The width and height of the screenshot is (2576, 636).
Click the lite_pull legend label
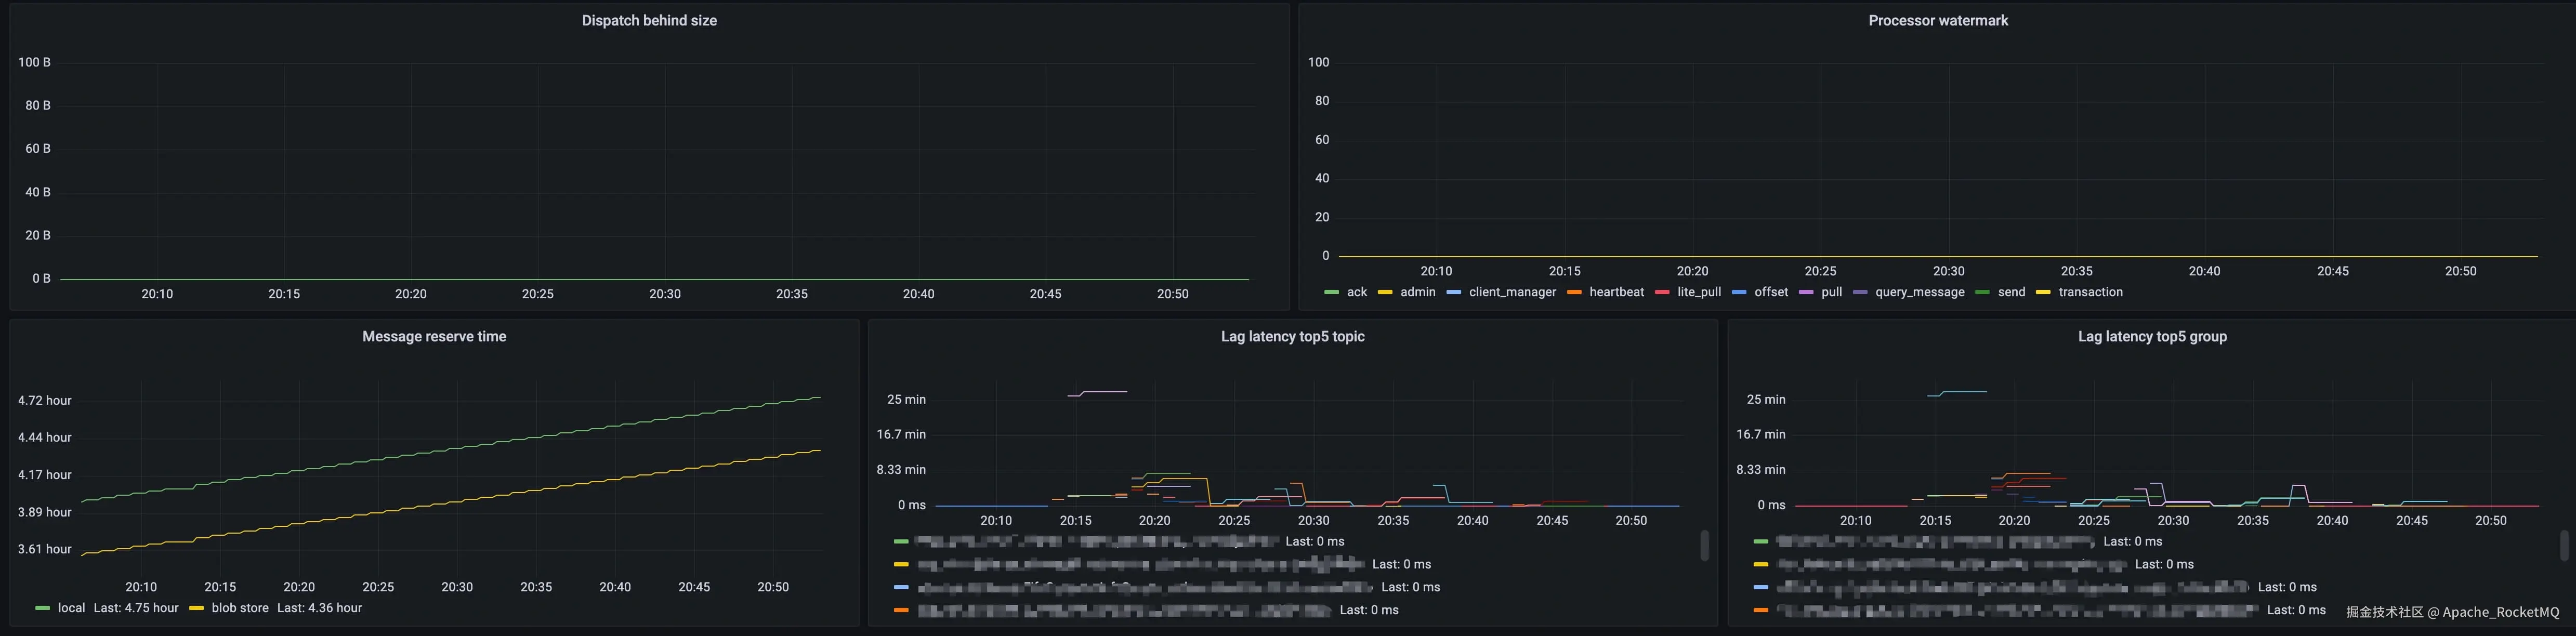point(1699,292)
